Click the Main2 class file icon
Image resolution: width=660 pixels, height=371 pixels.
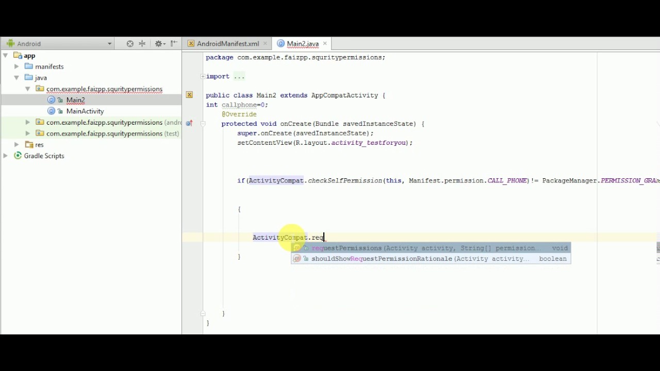[x=51, y=100]
